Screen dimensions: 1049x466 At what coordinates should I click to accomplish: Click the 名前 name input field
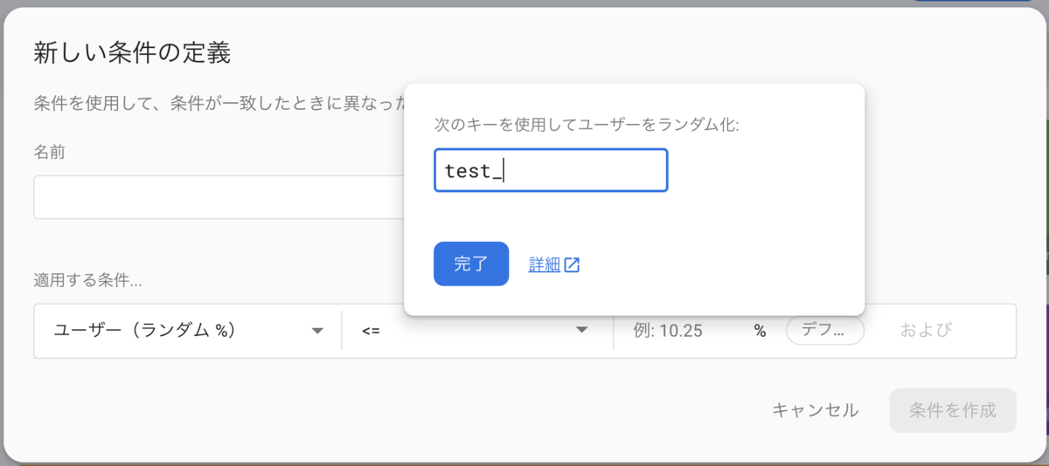tap(219, 197)
